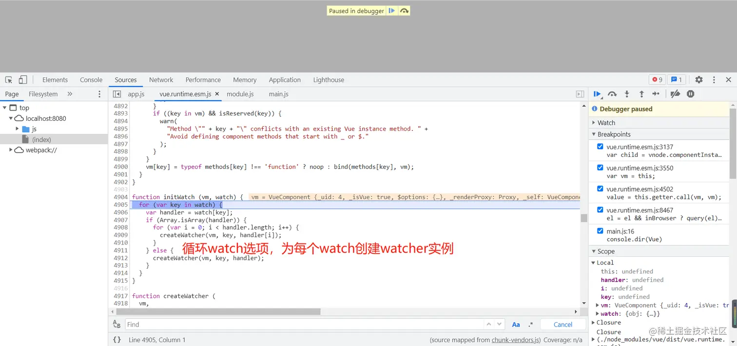Jump to next find match

coord(499,325)
